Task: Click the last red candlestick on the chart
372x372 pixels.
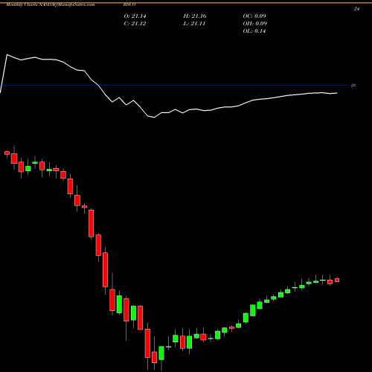Action: point(337,280)
